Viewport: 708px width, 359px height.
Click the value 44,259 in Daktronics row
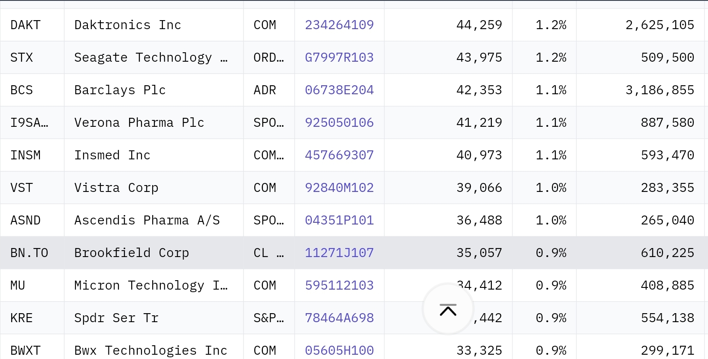coord(479,25)
